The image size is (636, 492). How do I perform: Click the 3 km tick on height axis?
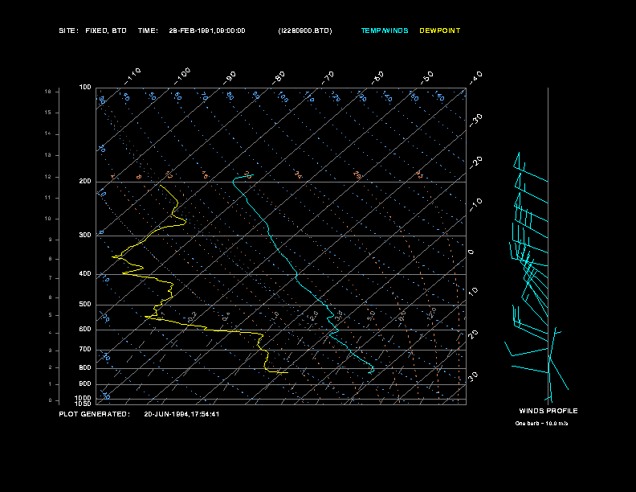(x=51, y=351)
